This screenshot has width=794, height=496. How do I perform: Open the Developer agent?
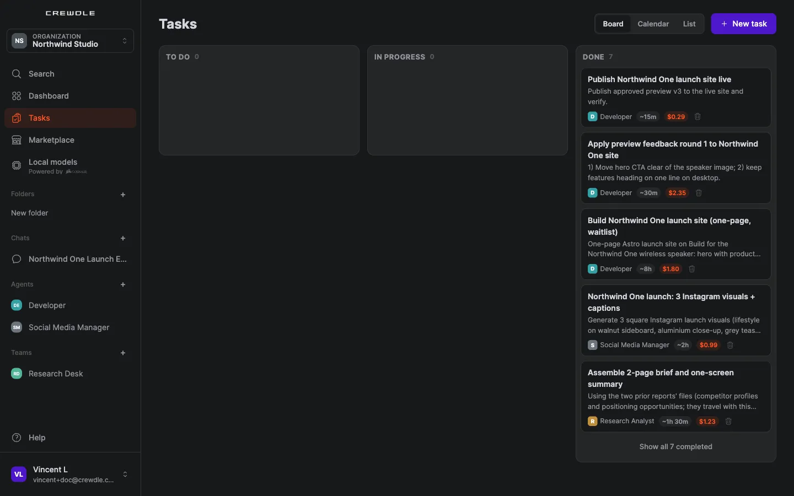pyautogui.click(x=70, y=305)
